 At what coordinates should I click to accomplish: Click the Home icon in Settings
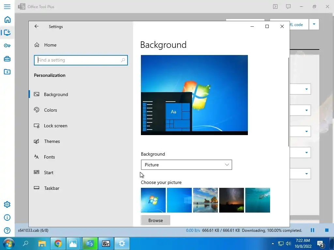(x=37, y=45)
